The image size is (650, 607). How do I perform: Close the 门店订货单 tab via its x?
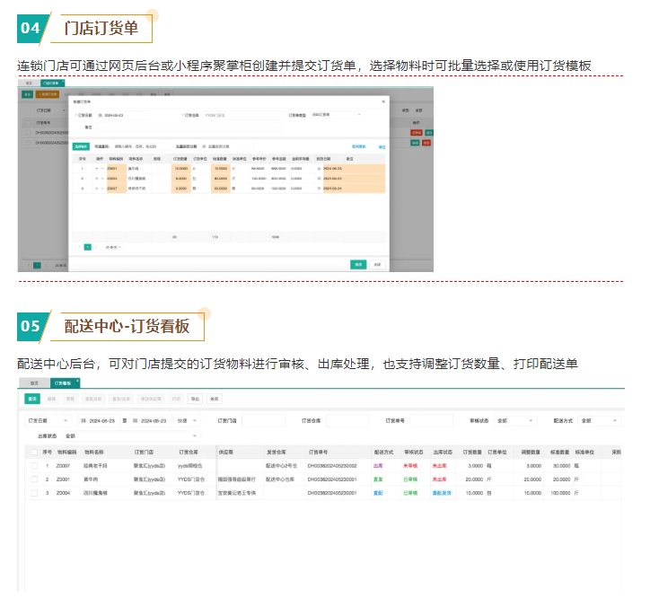click(x=63, y=82)
